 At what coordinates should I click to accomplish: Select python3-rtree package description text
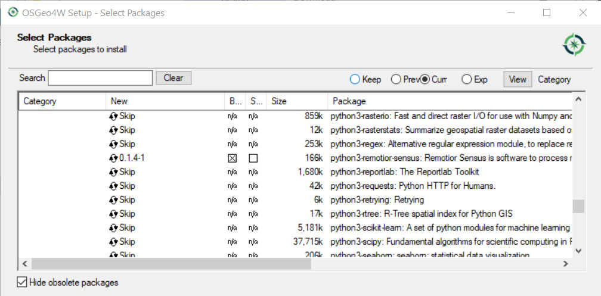pyautogui.click(x=422, y=214)
